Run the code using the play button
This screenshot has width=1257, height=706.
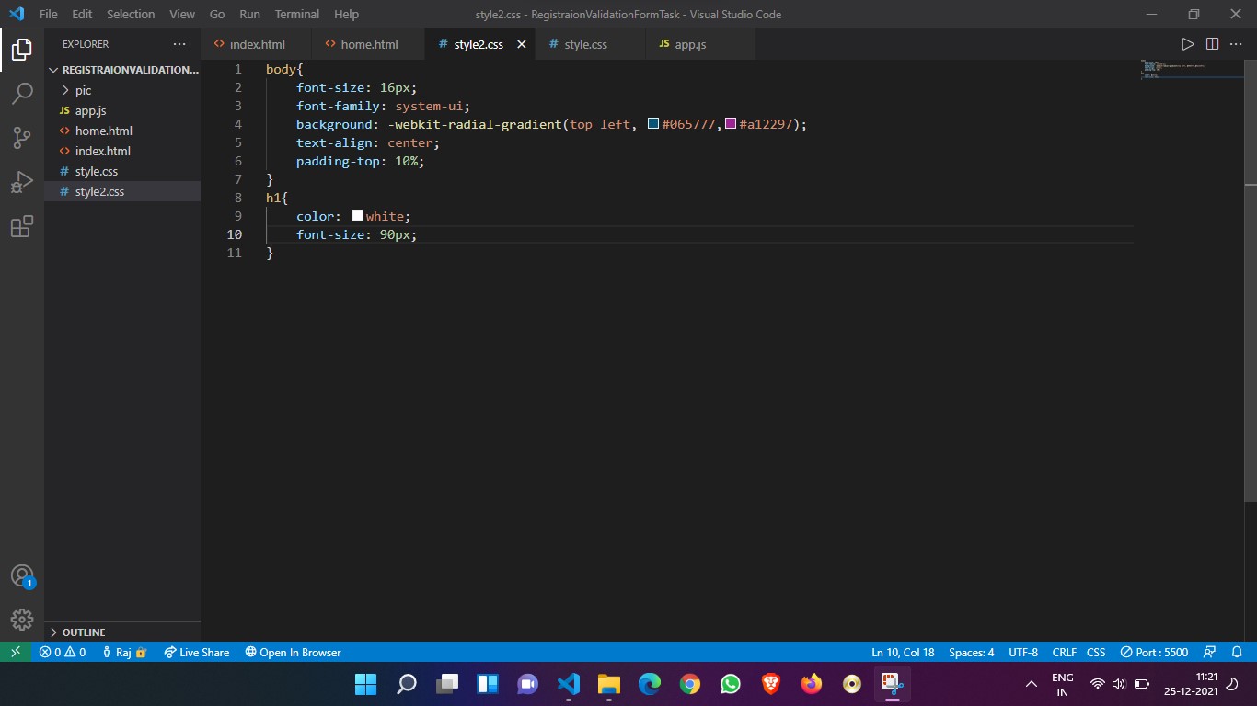click(x=1187, y=43)
